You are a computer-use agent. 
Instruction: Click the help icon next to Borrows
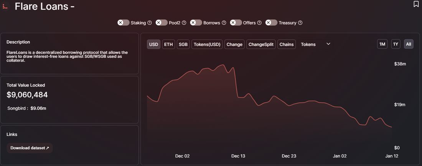224,23
